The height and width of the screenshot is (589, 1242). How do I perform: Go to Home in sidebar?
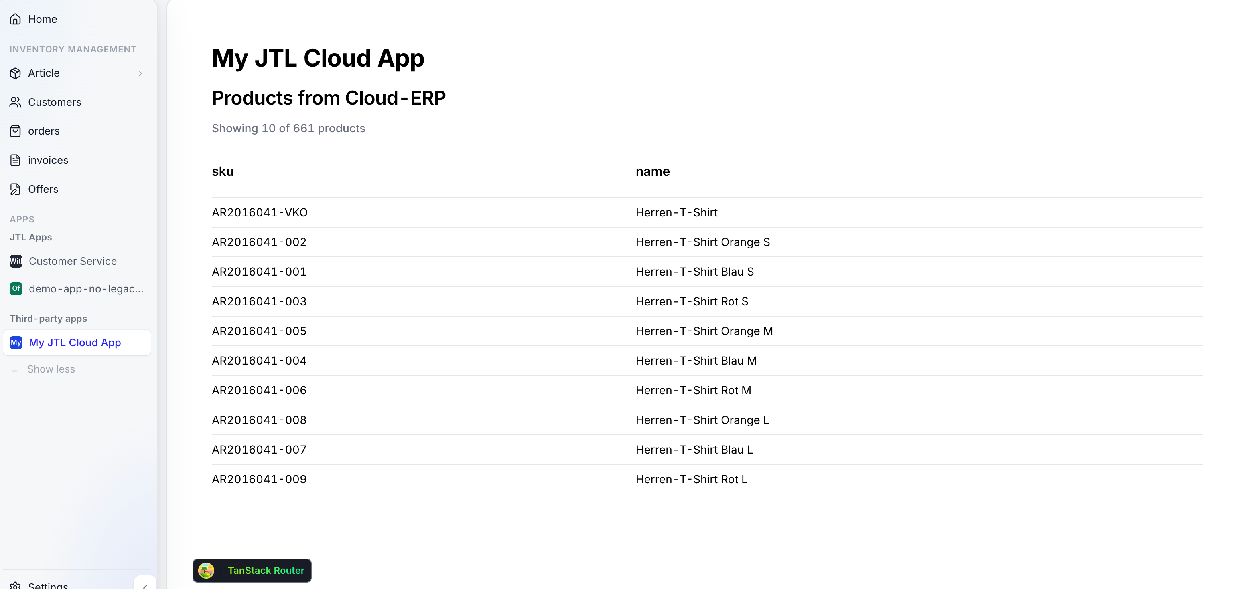77,19
